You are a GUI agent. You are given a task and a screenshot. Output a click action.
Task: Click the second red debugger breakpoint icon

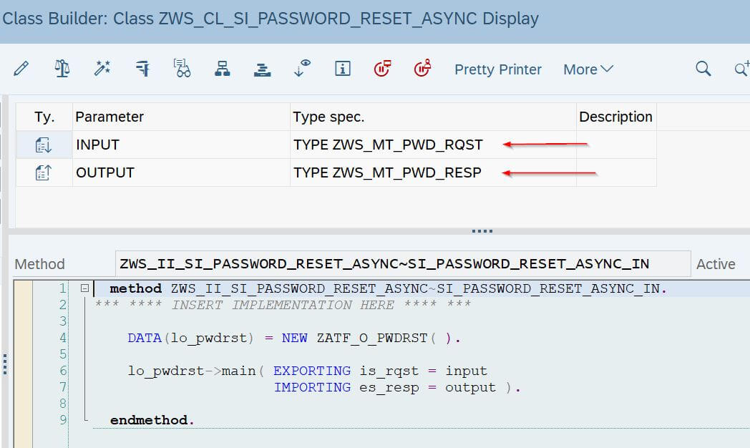(422, 69)
